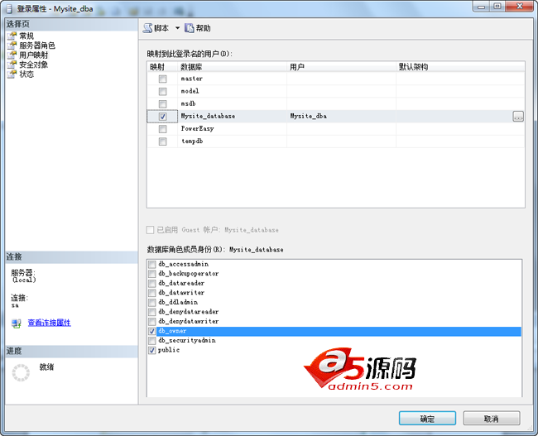Select the master database name cell

tap(232, 79)
